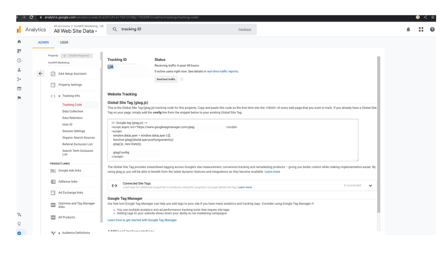Select the Realtime clock icon in left nav
The image size is (447, 255).
(19, 60)
